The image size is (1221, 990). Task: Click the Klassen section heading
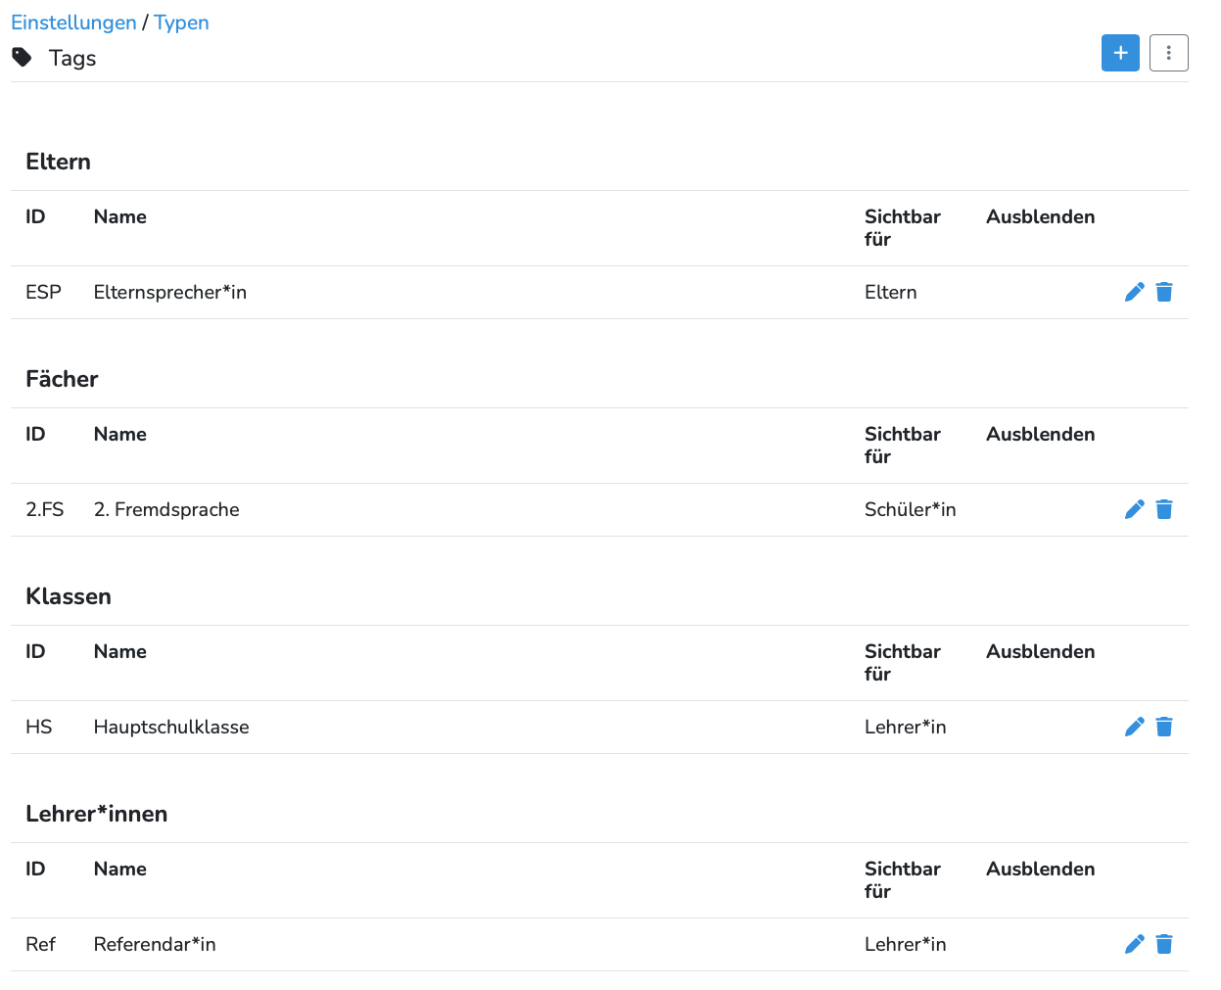click(x=69, y=596)
